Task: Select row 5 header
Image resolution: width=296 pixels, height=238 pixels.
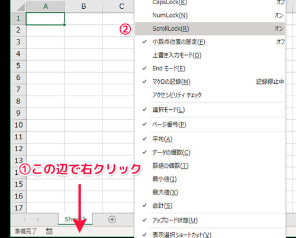Action: click(18, 66)
